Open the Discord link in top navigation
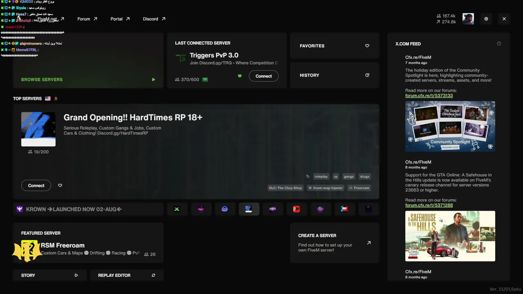523x294 pixels. coord(154,19)
